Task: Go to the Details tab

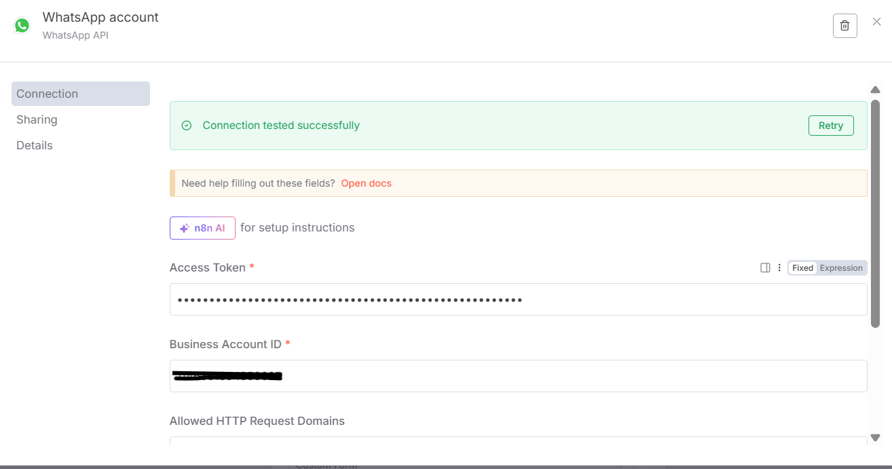Action: tap(35, 145)
